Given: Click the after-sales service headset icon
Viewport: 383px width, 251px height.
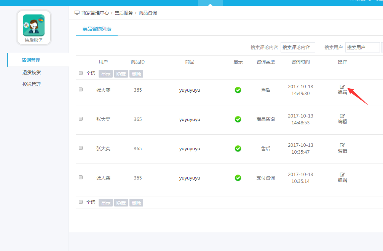Looking at the screenshot, I should click(x=34, y=25).
